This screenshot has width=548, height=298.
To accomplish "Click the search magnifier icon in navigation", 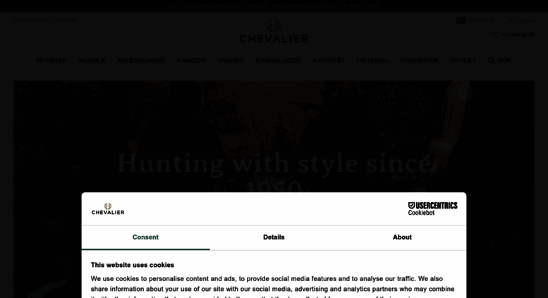I will [491, 61].
